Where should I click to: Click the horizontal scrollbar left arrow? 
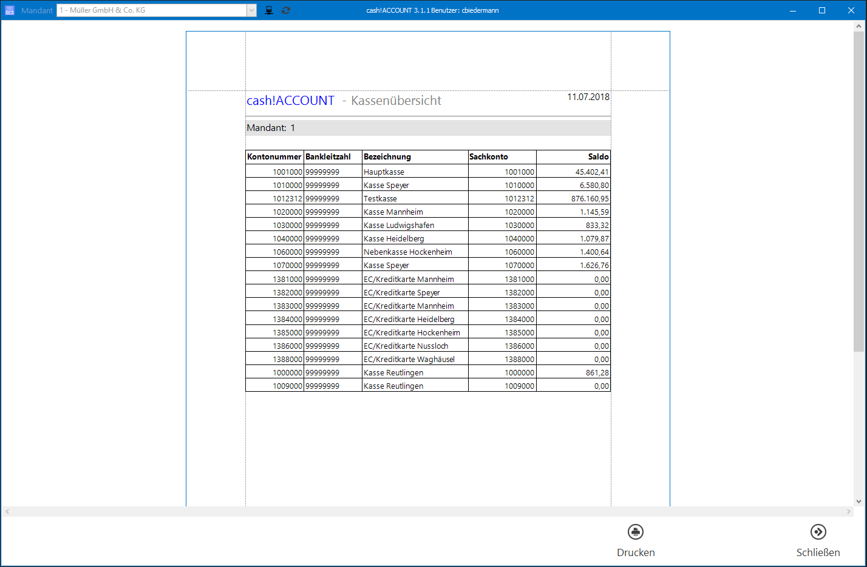7,512
